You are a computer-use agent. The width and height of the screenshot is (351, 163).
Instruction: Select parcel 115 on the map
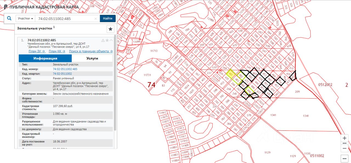(173, 90)
